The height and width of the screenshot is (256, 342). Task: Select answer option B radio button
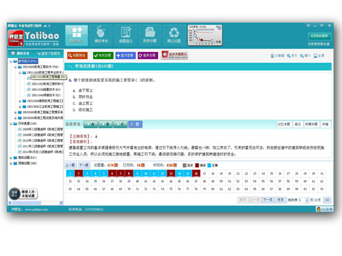pos(105,124)
